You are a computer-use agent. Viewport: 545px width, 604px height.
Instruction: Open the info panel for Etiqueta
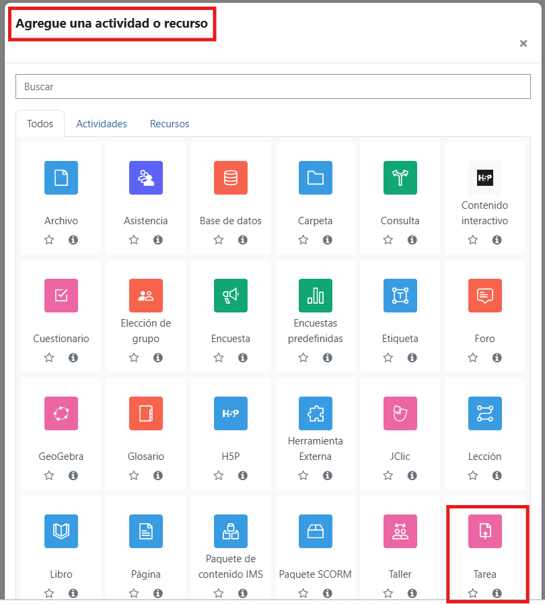click(x=412, y=358)
